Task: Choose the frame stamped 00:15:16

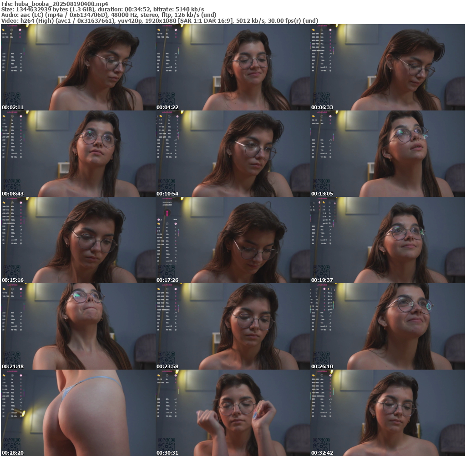Action: (78, 240)
